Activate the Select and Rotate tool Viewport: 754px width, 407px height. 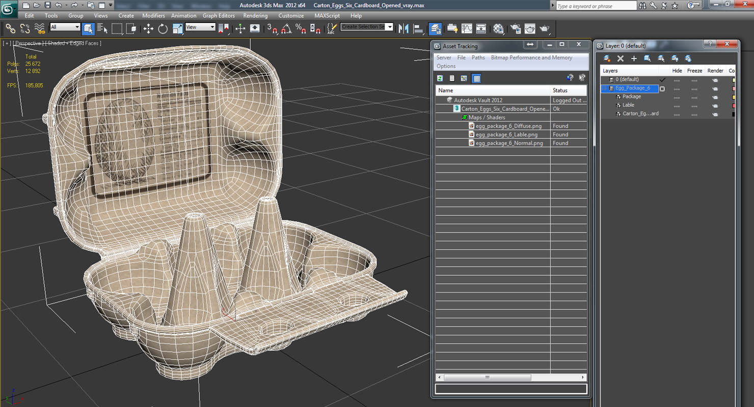pos(163,28)
